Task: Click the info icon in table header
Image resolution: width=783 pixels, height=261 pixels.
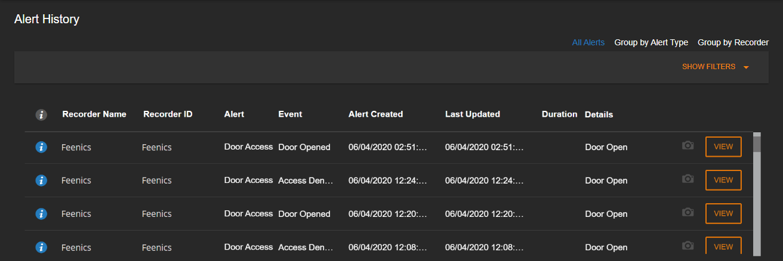Action: pos(41,115)
